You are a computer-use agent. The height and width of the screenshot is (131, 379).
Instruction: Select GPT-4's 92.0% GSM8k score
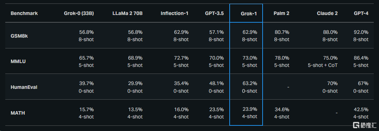pos(361,32)
